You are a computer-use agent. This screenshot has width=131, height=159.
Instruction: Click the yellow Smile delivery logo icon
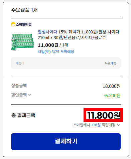click(x=13, y=24)
